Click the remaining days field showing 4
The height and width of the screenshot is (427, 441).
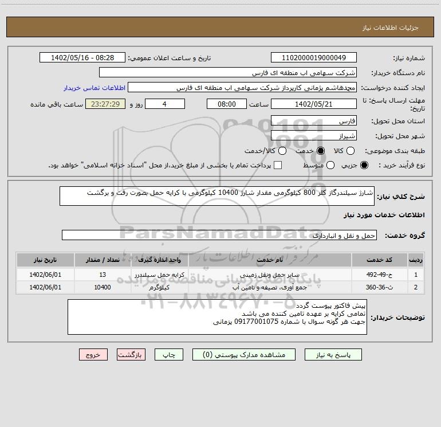point(165,104)
